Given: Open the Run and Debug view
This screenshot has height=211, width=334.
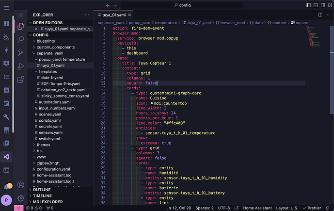Looking at the screenshot, I should [x=21, y=66].
